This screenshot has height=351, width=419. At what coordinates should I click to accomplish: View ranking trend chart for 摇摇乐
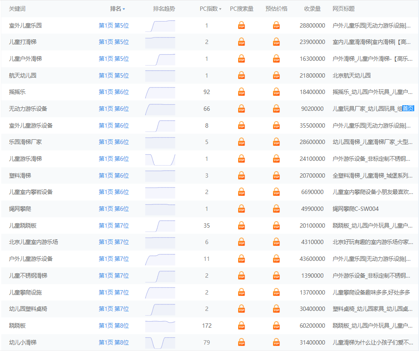tap(160, 93)
